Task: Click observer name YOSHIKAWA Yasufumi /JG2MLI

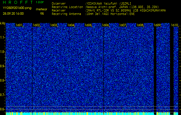Action: pos(108,4)
